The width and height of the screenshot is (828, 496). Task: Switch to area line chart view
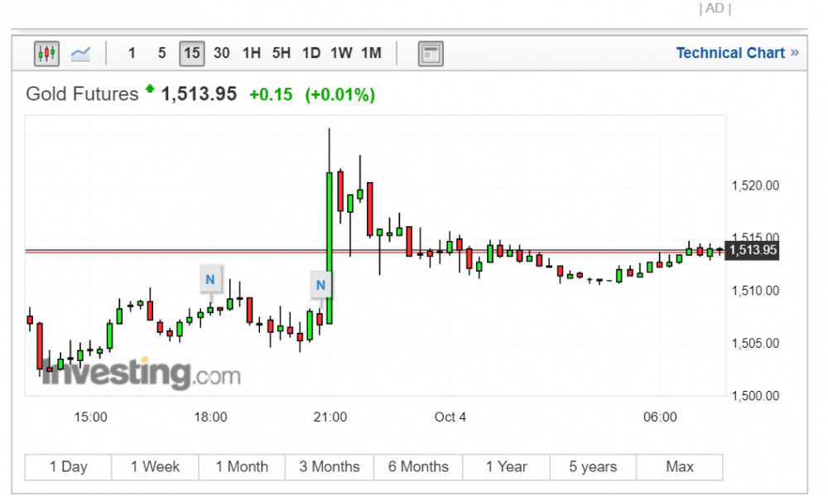coord(80,53)
